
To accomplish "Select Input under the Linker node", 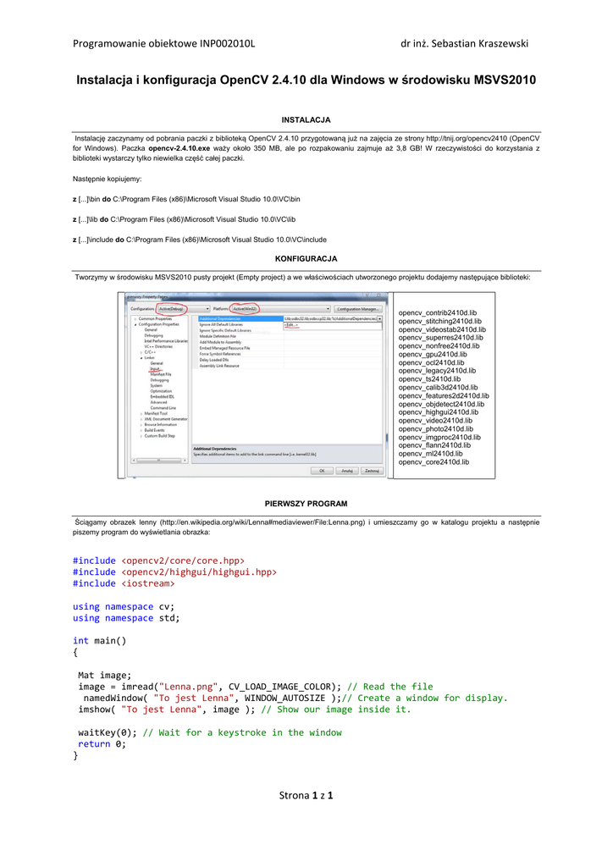I will [155, 368].
